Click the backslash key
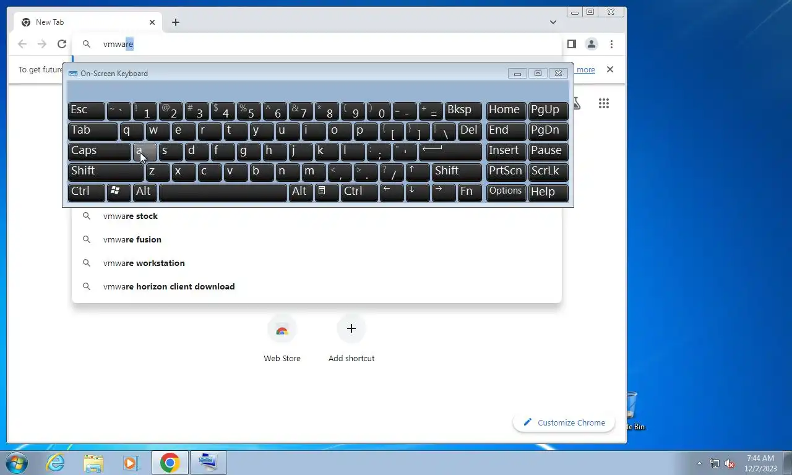This screenshot has width=792, height=475. (444, 131)
